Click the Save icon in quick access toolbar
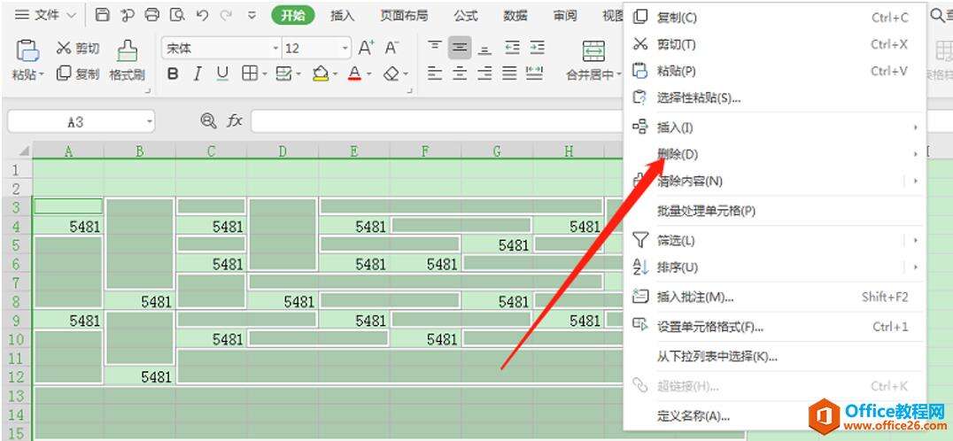The height and width of the screenshot is (441, 953). pyautogui.click(x=104, y=15)
